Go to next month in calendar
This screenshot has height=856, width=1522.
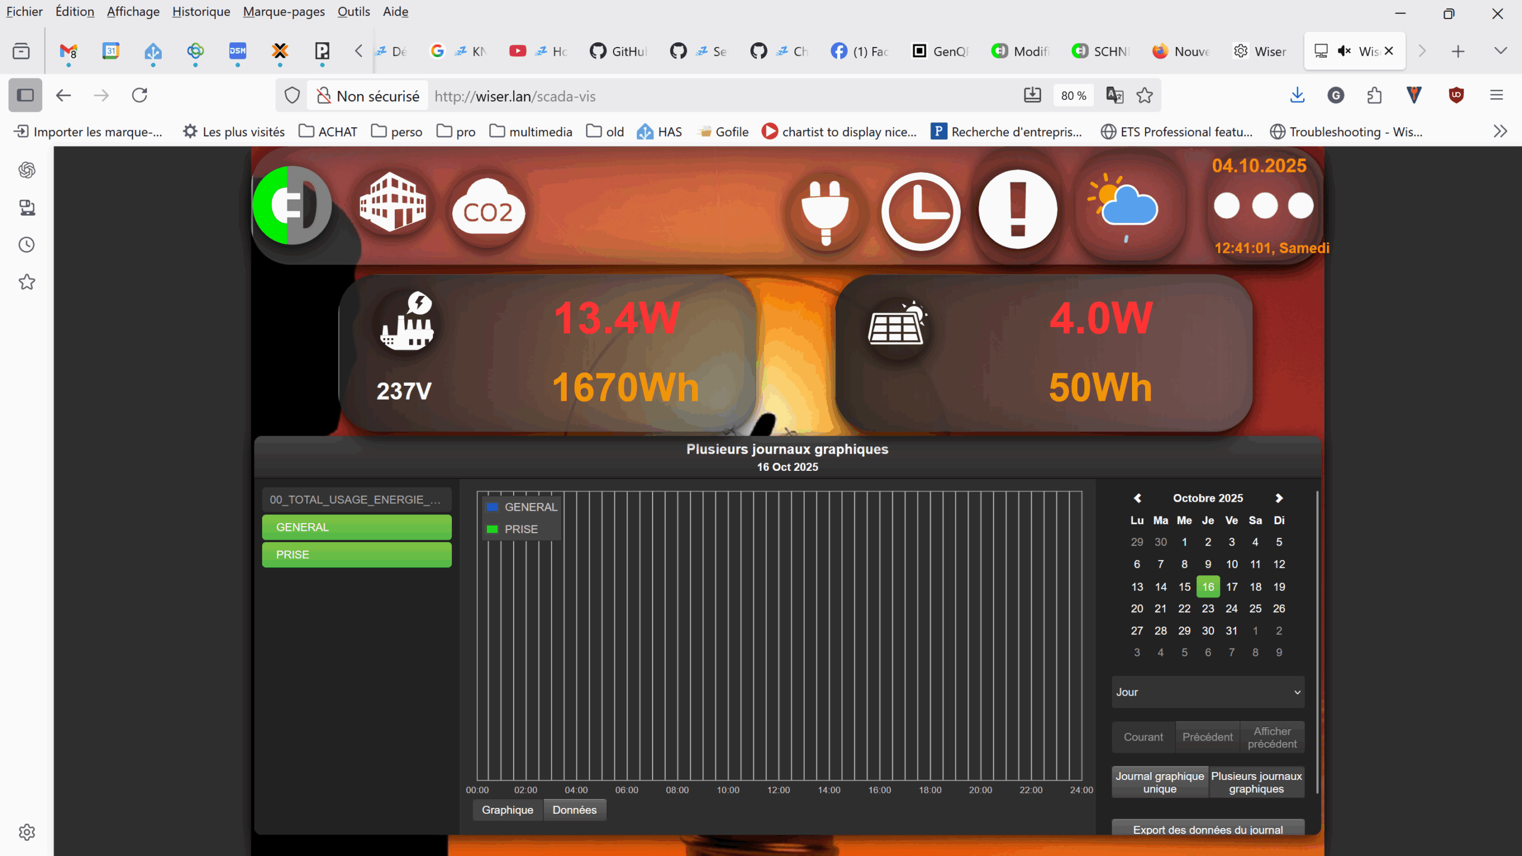click(x=1279, y=498)
